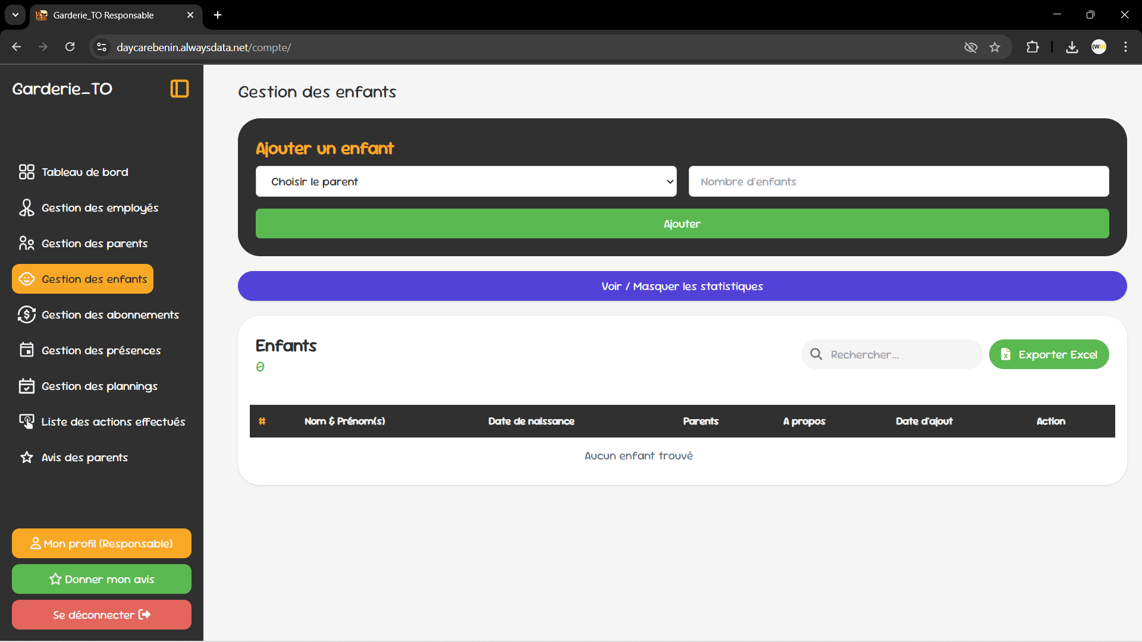Collapse sidebar with the orange panel icon

(179, 89)
